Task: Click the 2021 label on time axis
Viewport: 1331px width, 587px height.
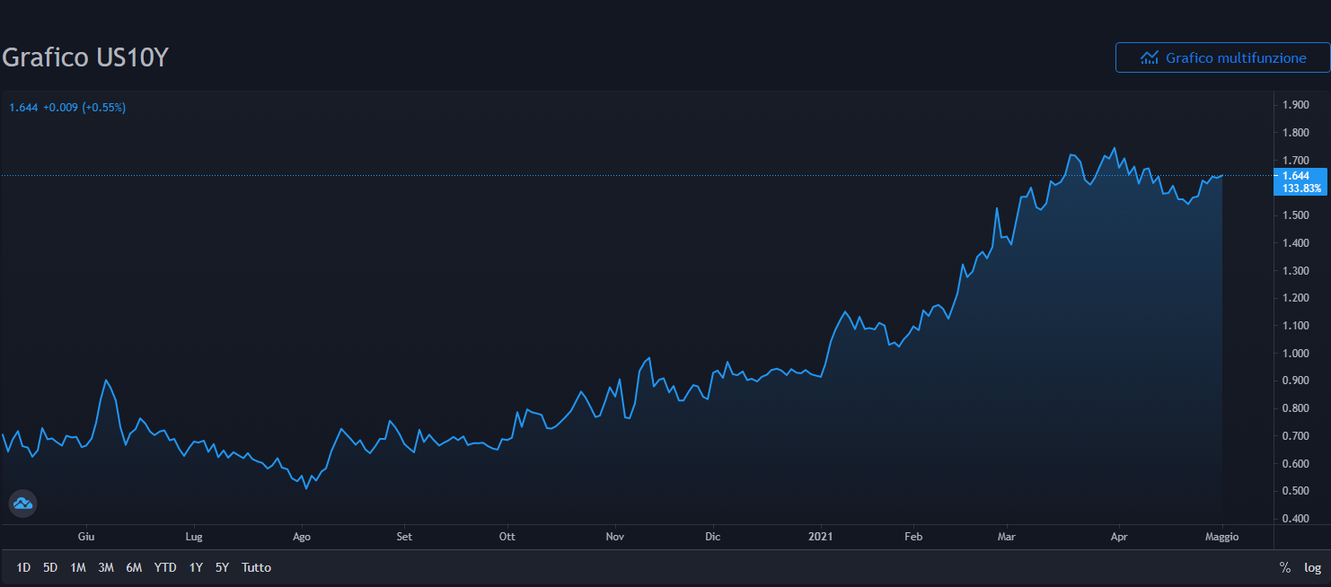Action: point(820,537)
